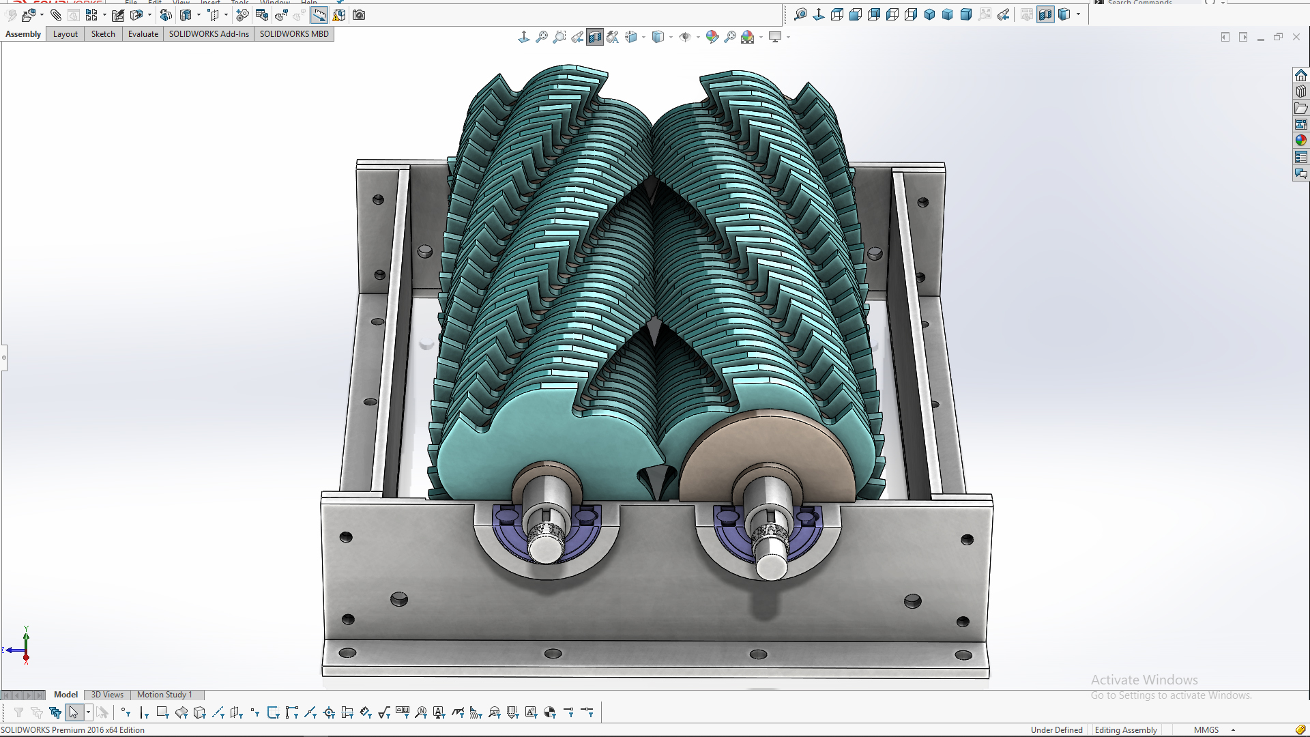Switch to the Layout tab

tap(65, 34)
